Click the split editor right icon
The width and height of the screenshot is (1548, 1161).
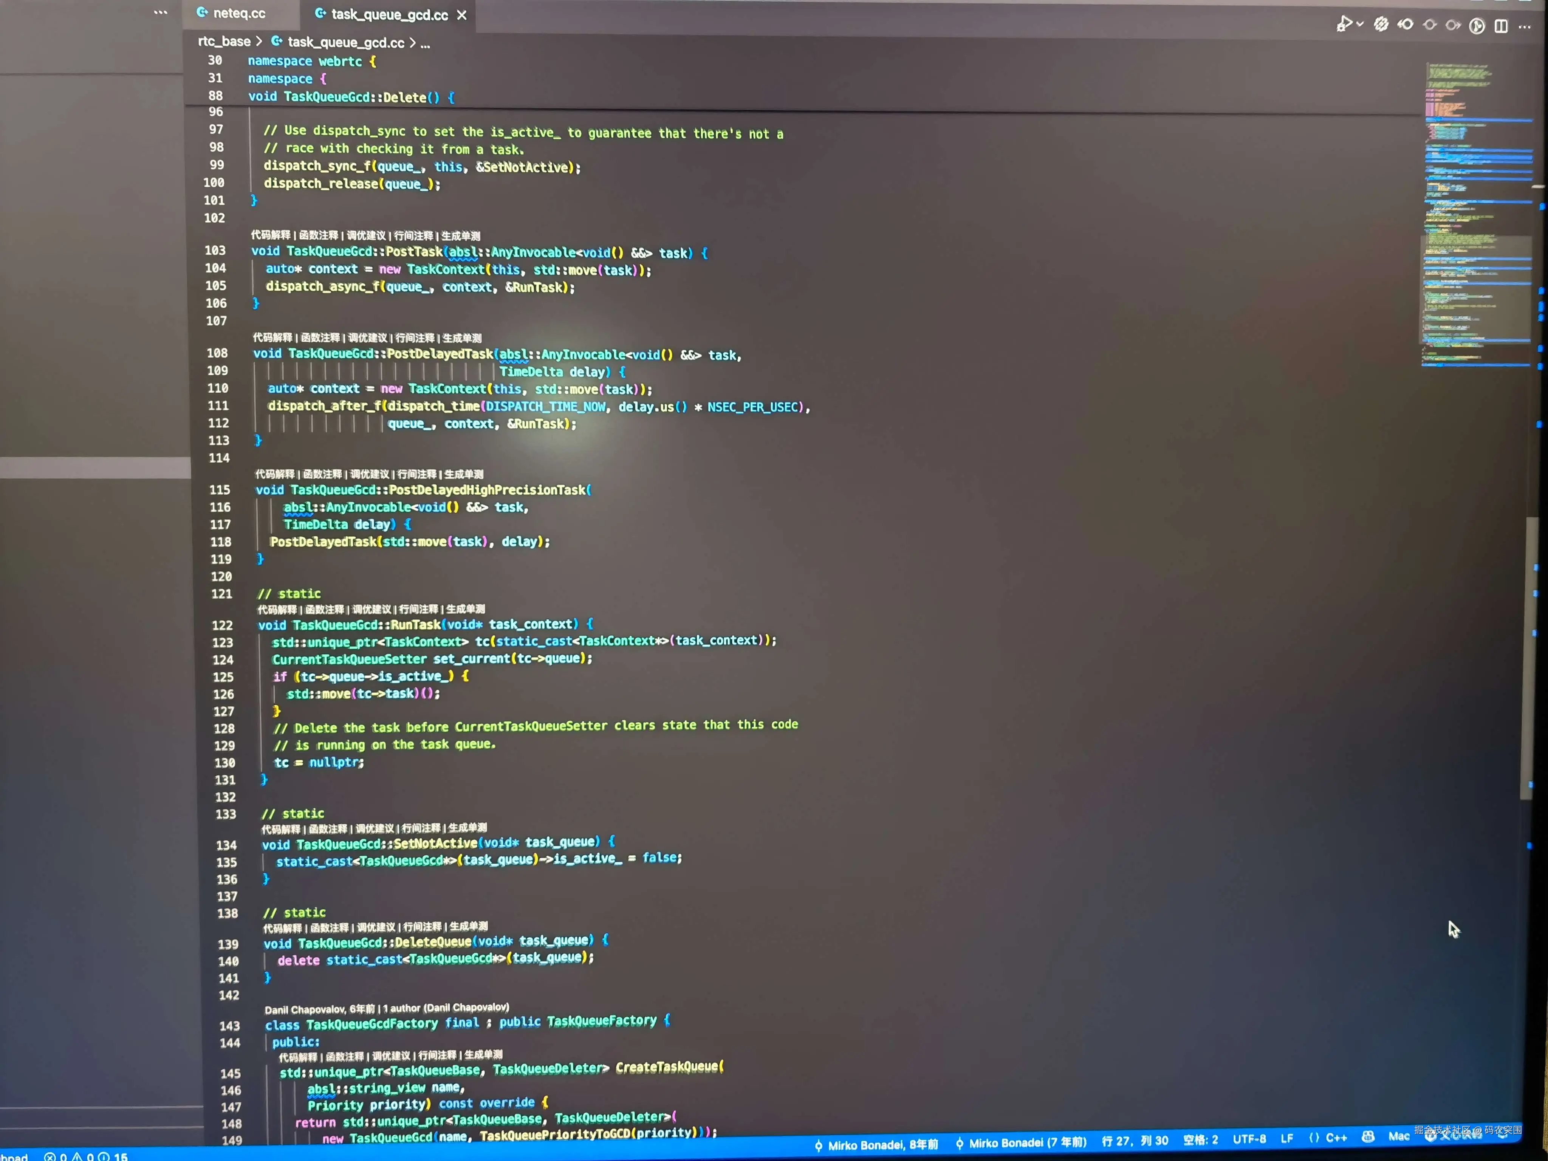1501,26
